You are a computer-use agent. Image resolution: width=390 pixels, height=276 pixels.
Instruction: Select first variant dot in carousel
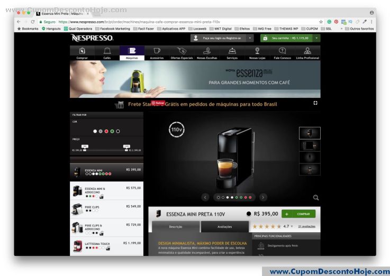tap(219, 198)
